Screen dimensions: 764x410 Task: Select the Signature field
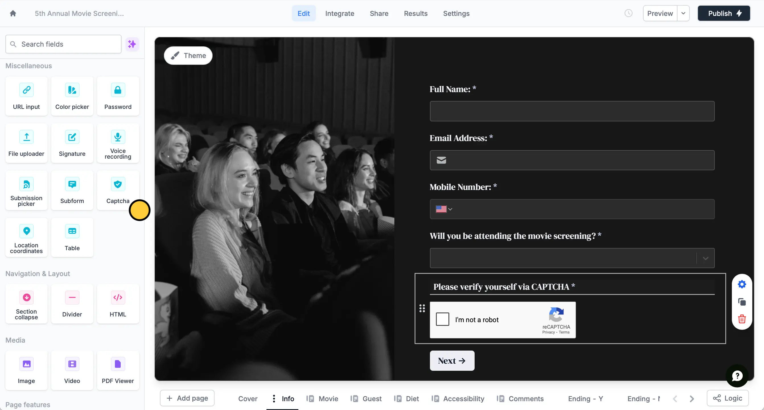coord(72,144)
